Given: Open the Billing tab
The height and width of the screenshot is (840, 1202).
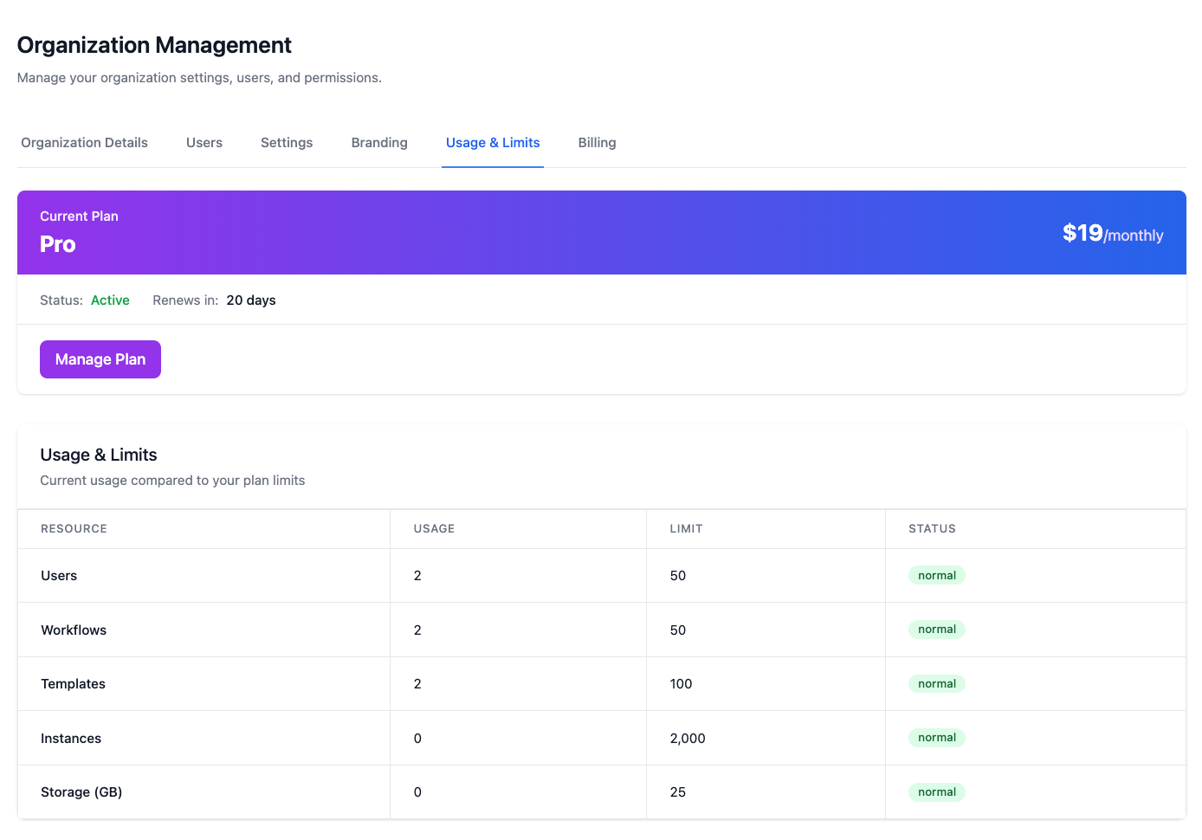Looking at the screenshot, I should pos(597,143).
